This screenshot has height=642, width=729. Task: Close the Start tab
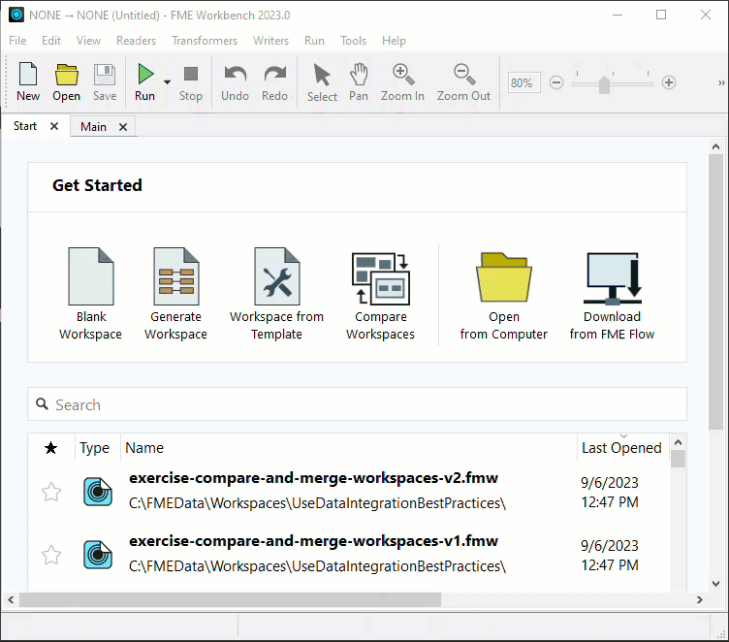(x=54, y=126)
